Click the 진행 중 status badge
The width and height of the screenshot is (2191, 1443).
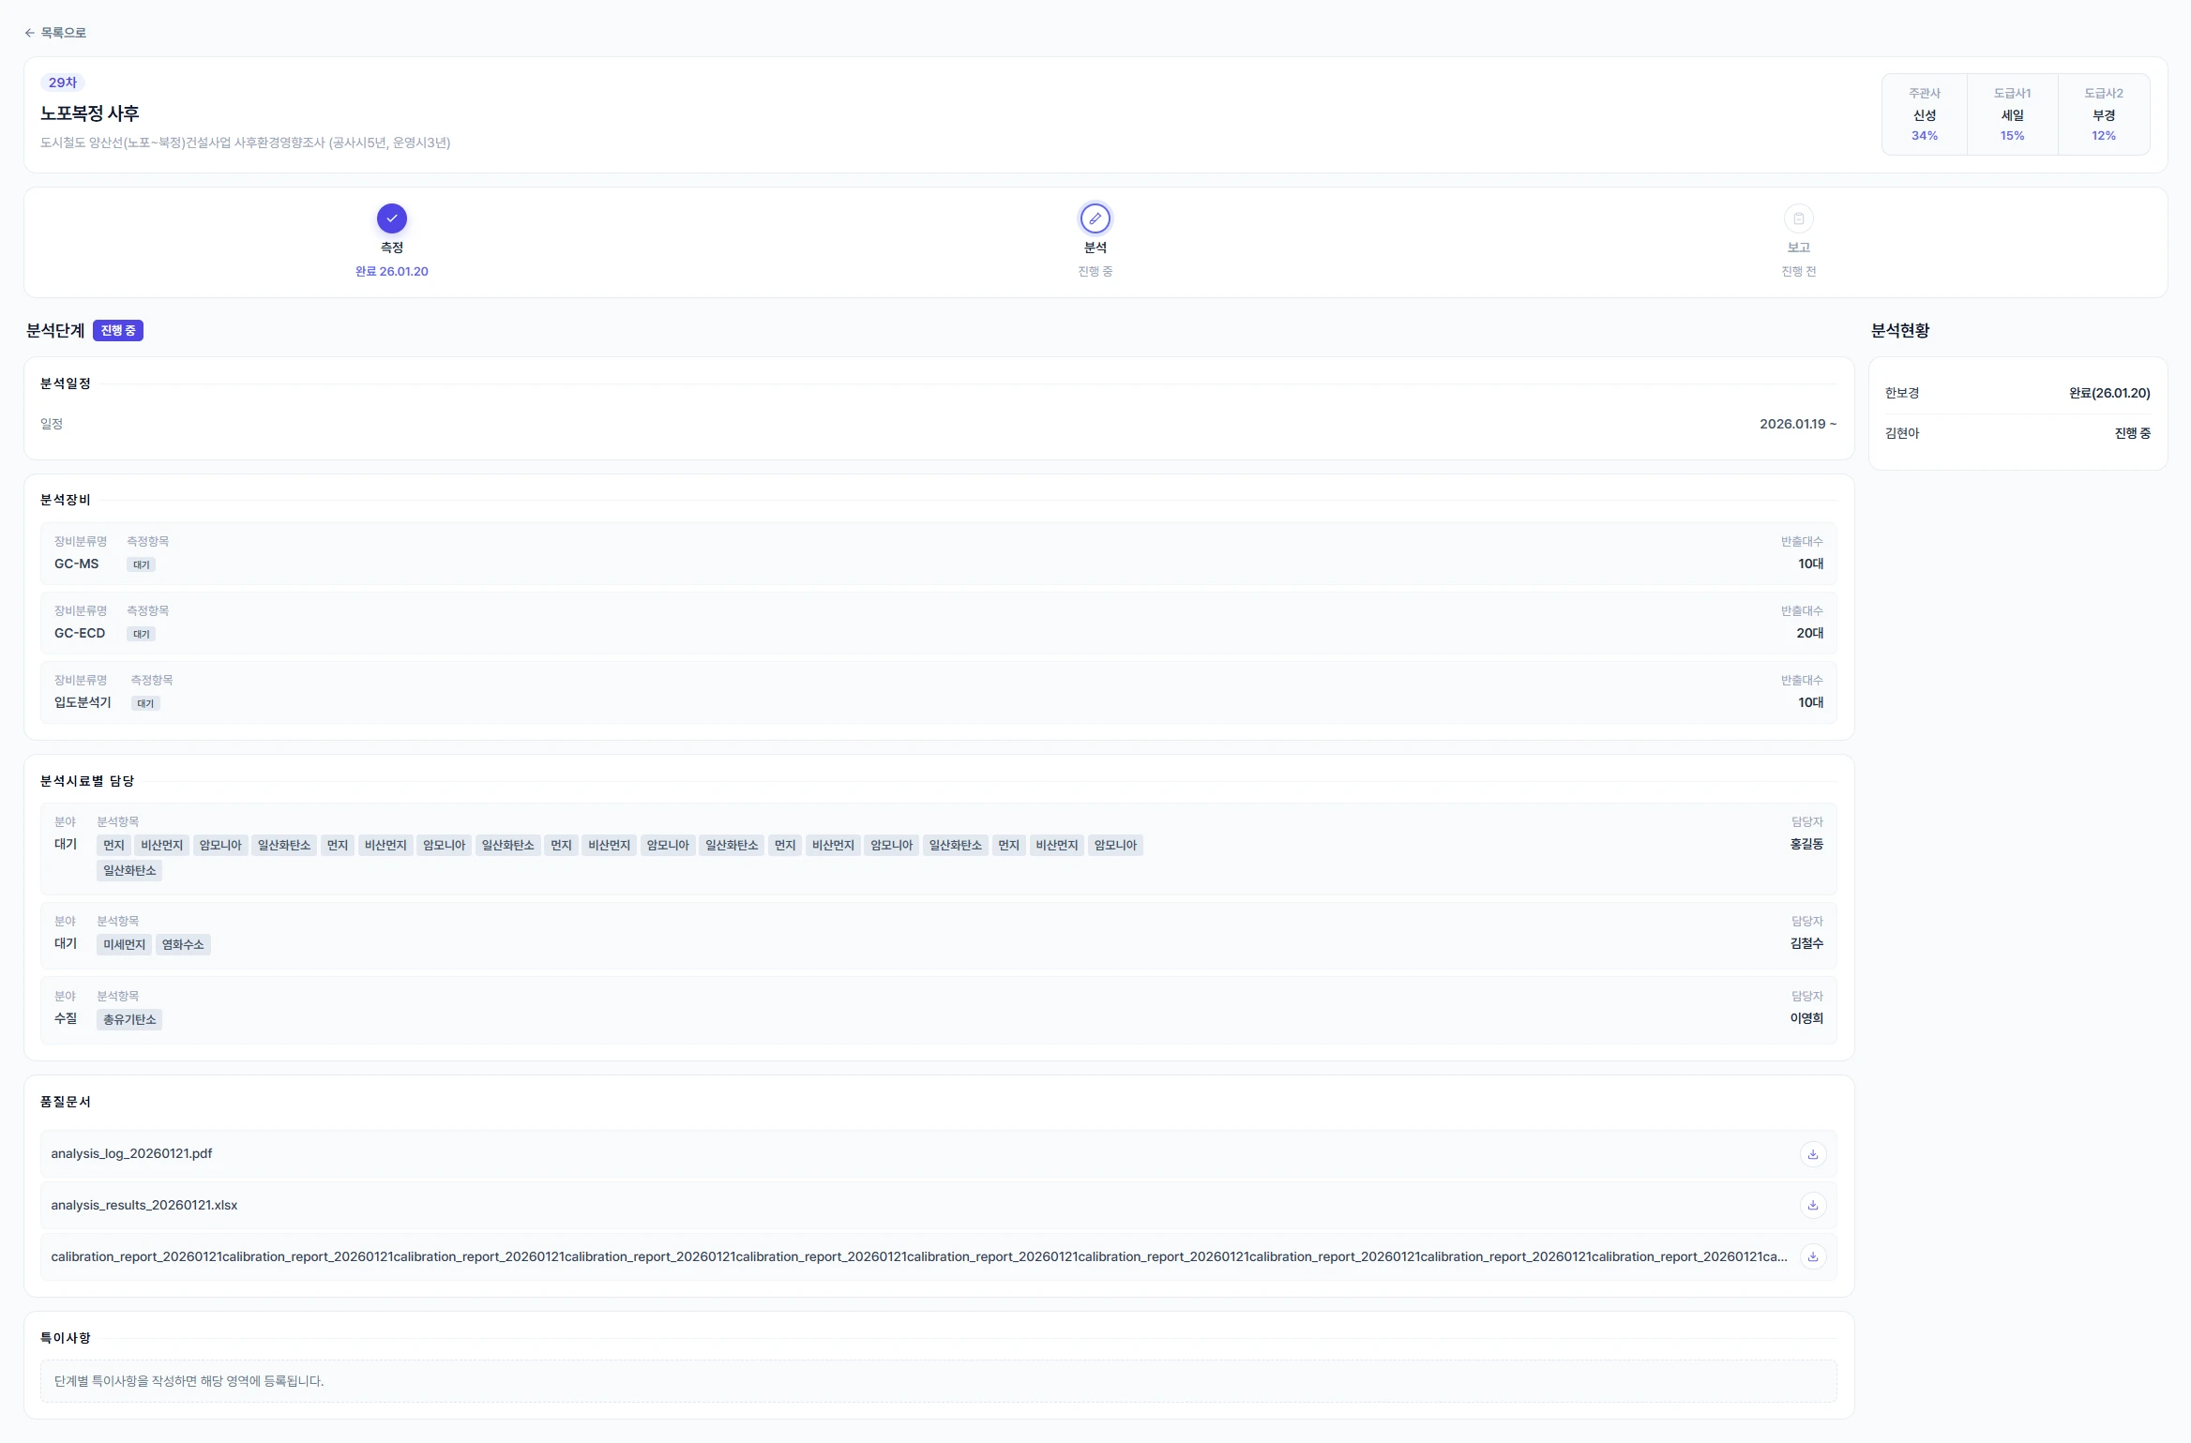pos(118,331)
